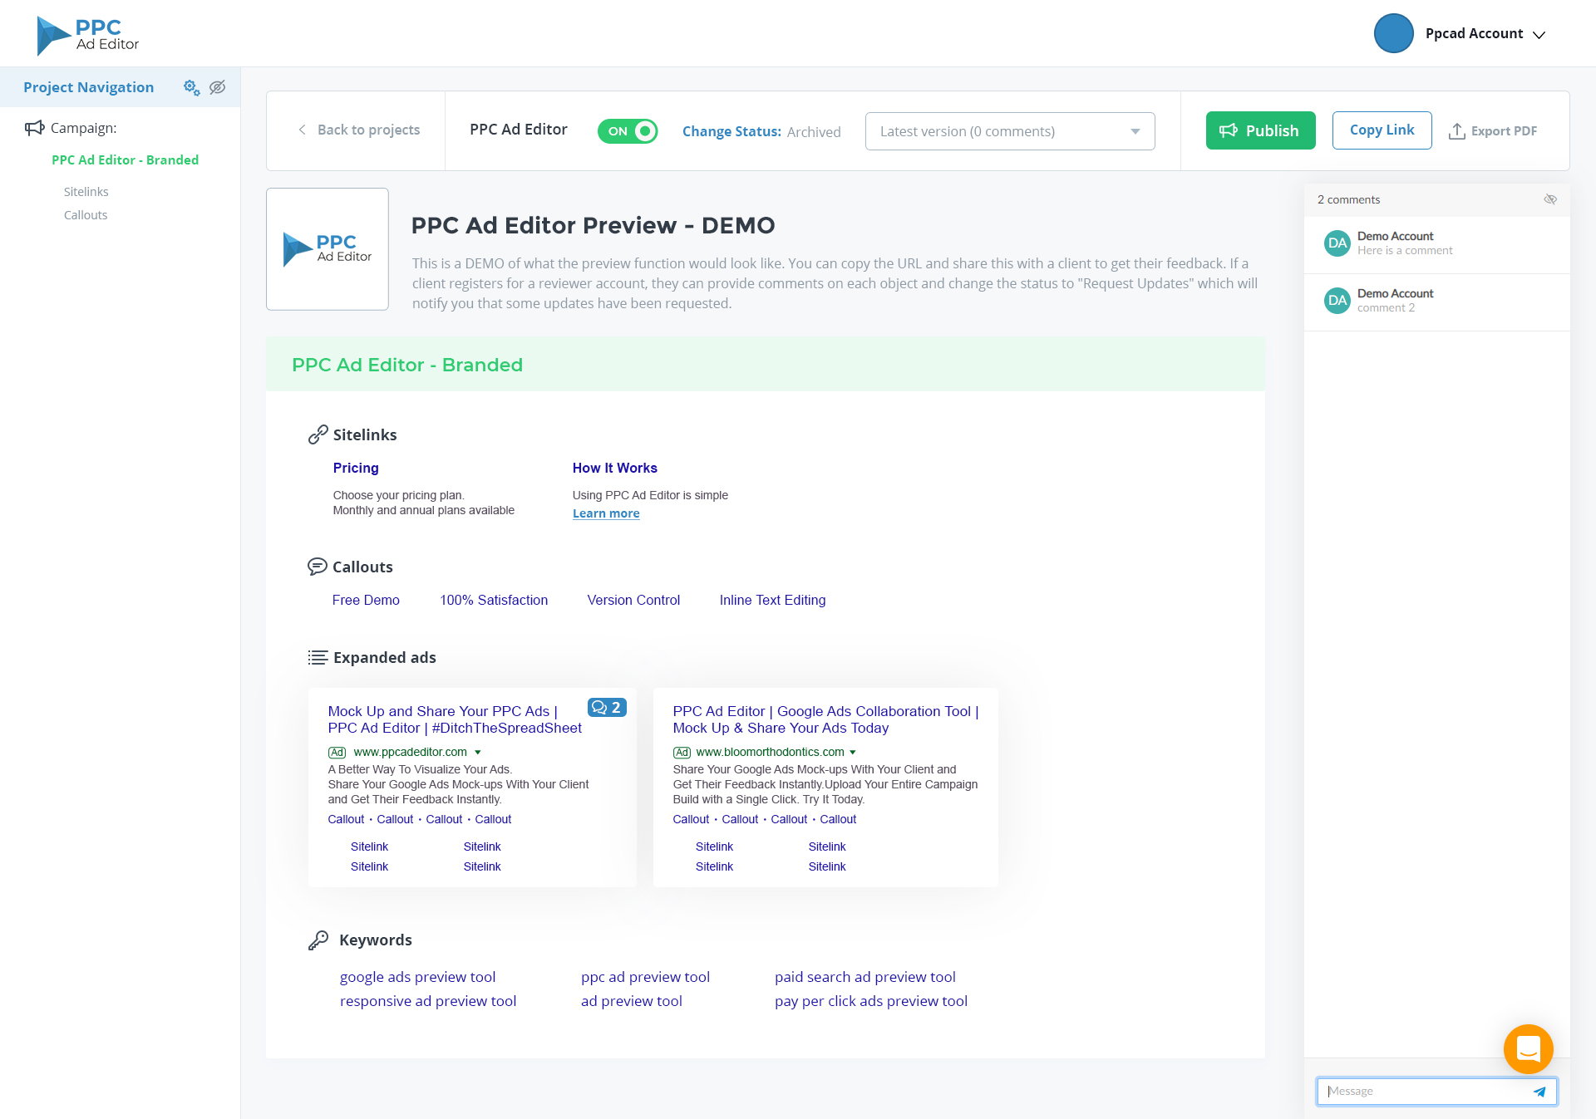
Task: Click the PPC Ad Editor header logo
Action: click(x=88, y=35)
